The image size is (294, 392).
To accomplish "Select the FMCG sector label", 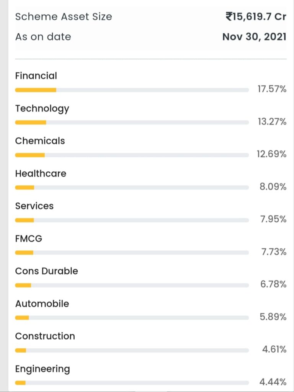I will click(28, 238).
